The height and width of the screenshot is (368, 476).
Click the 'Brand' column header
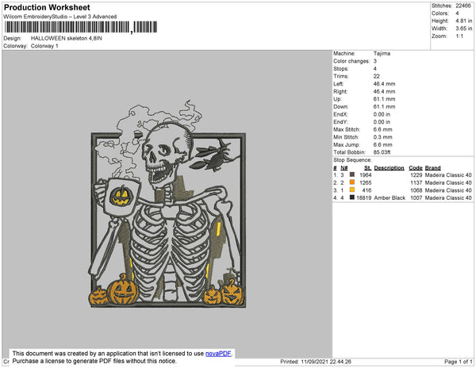[x=432, y=168]
